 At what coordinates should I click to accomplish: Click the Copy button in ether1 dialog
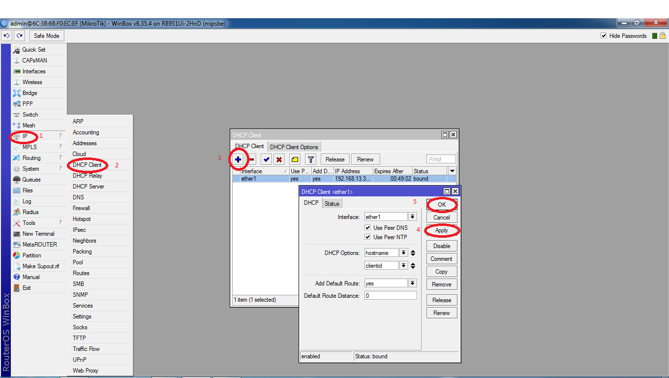coord(442,272)
